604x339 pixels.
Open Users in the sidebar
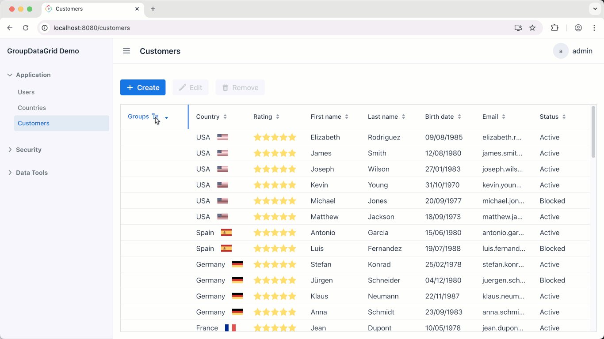coord(26,92)
